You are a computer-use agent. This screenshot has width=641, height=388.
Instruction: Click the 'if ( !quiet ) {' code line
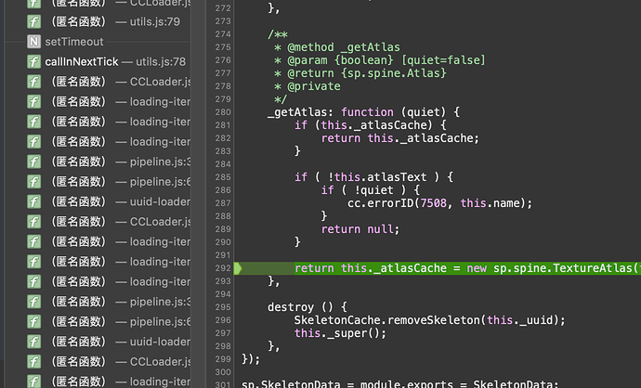pyautogui.click(x=371, y=190)
